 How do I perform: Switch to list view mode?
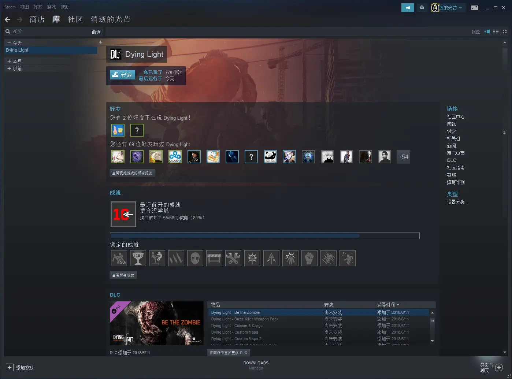pyautogui.click(x=496, y=32)
